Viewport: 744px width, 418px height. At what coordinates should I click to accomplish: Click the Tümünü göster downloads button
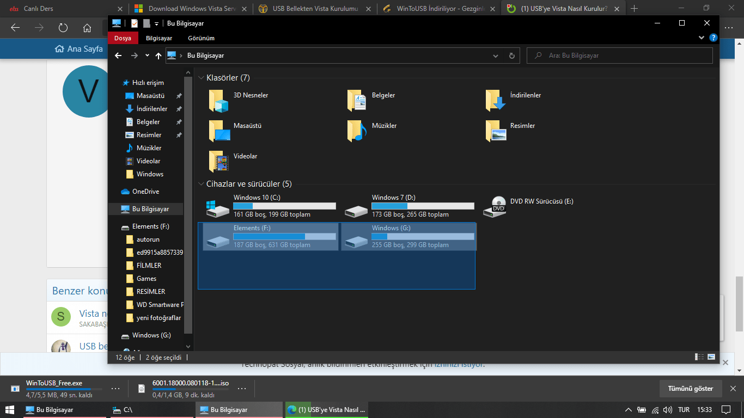690,389
